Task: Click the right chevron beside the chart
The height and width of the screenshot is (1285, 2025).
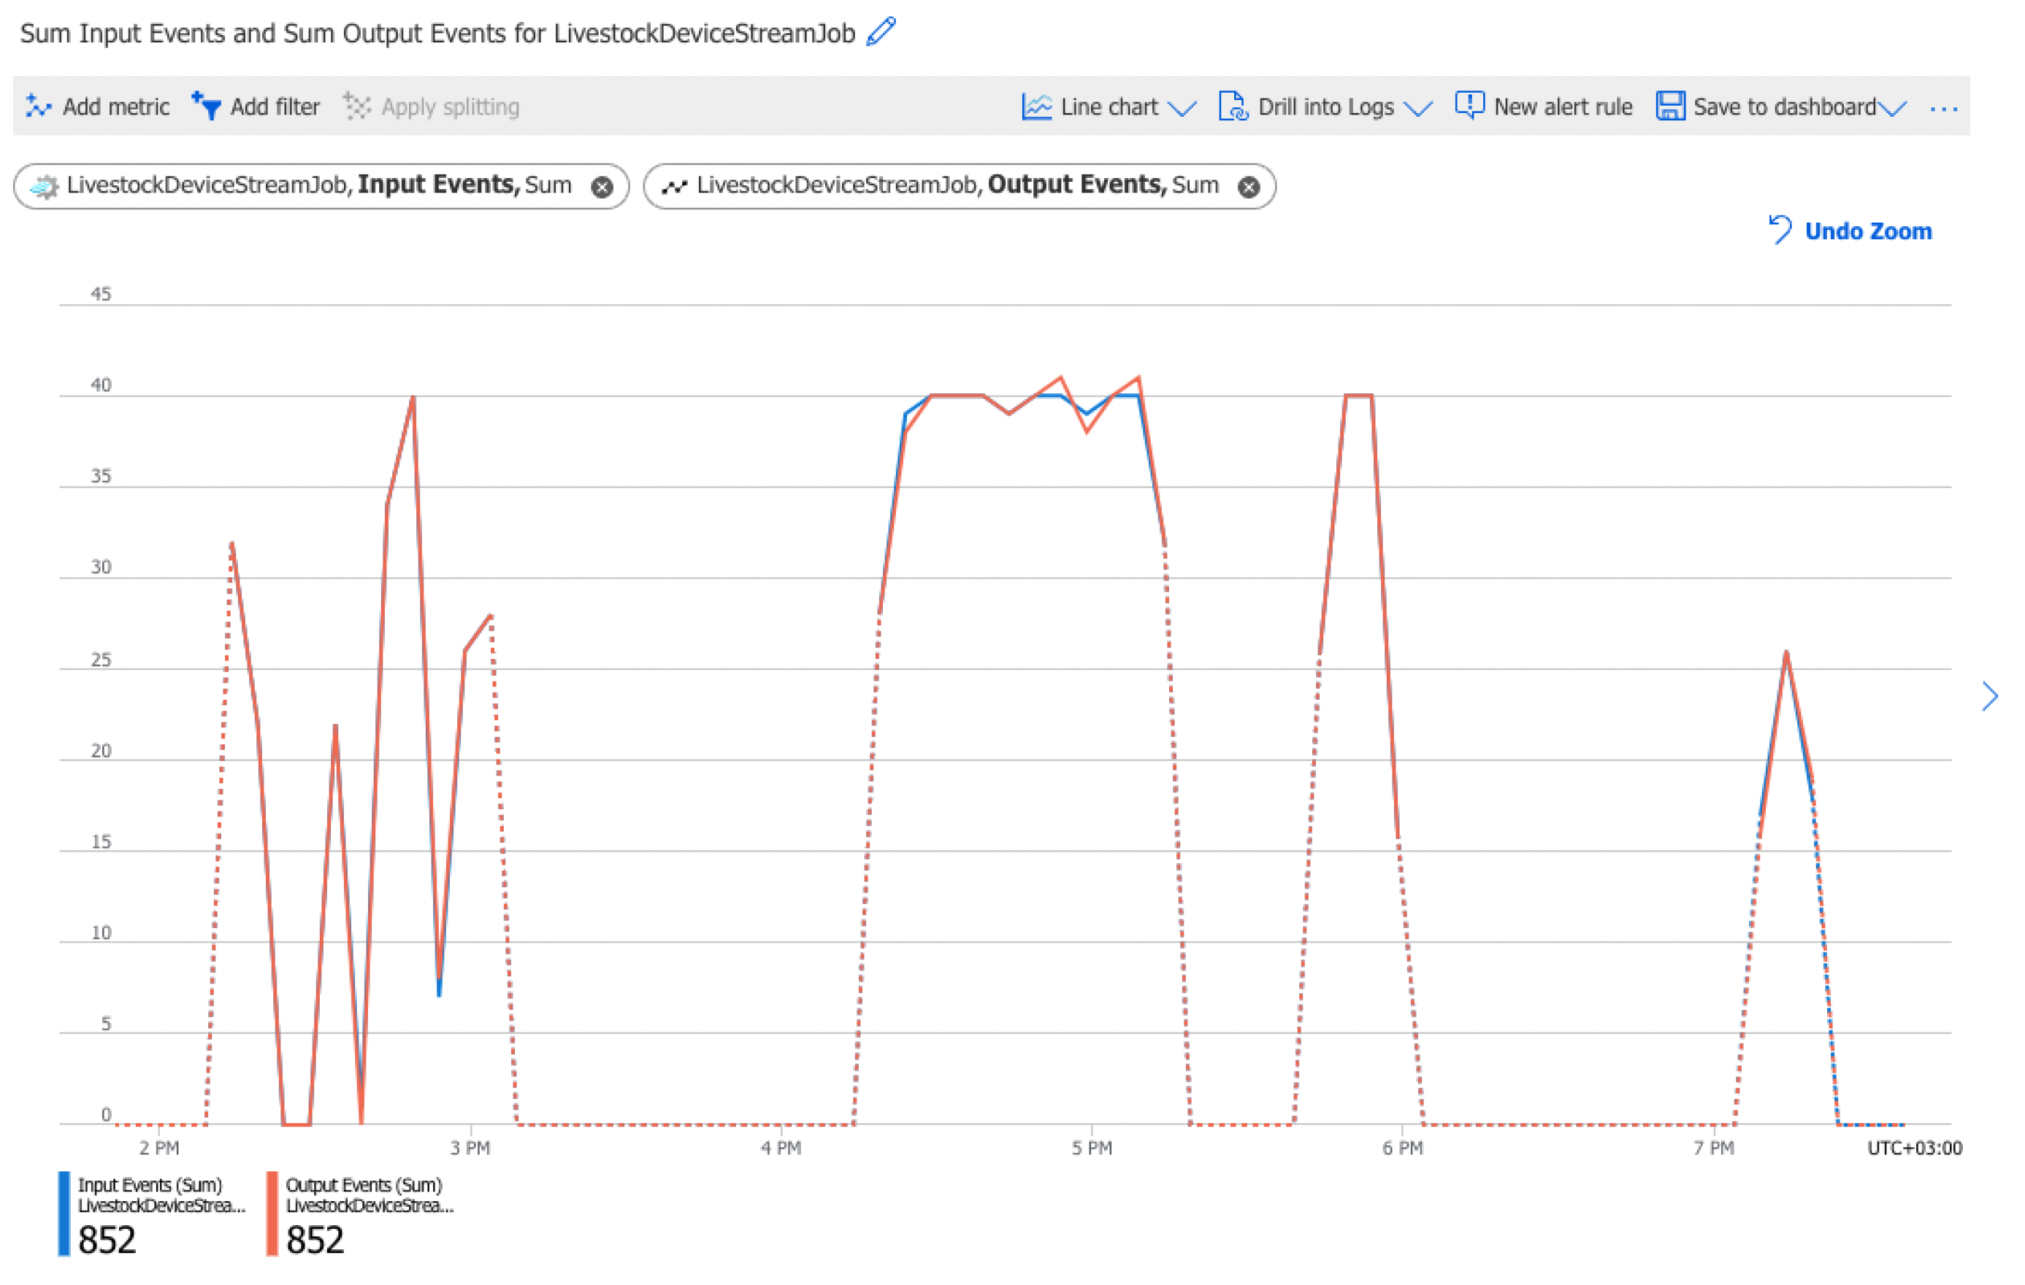Action: pyautogui.click(x=1988, y=696)
